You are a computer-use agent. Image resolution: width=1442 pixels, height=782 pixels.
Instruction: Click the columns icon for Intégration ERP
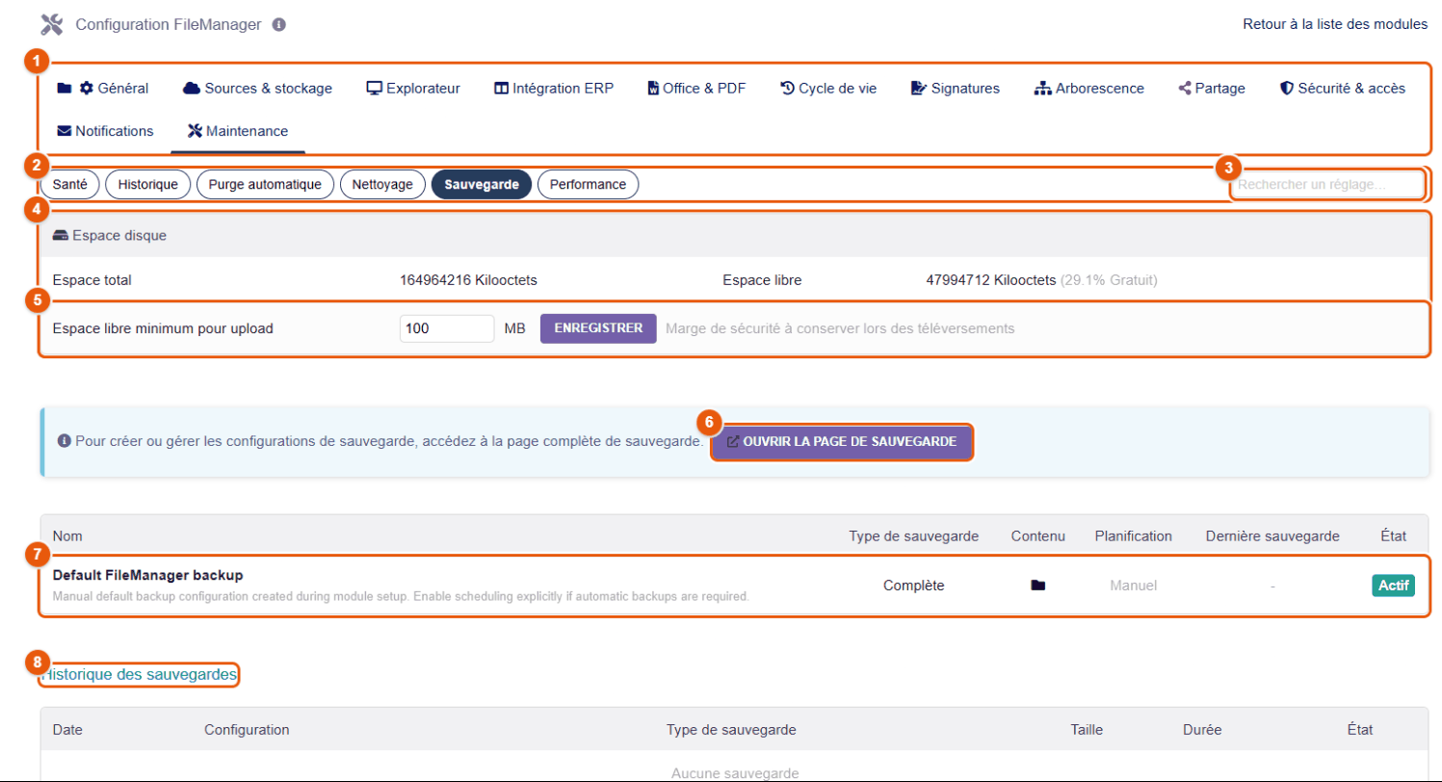[501, 89]
